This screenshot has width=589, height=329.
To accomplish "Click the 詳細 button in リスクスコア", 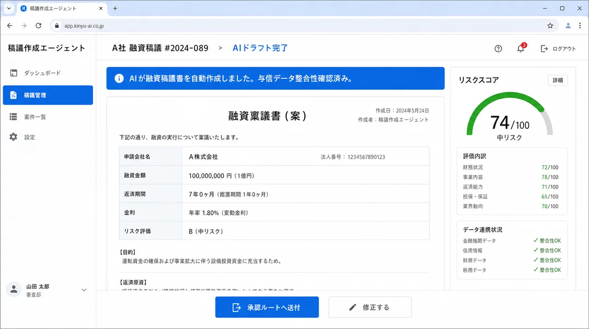I will coord(558,80).
